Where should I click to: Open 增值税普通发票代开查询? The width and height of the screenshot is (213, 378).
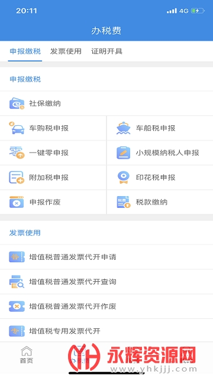pyautogui.click(x=106, y=282)
